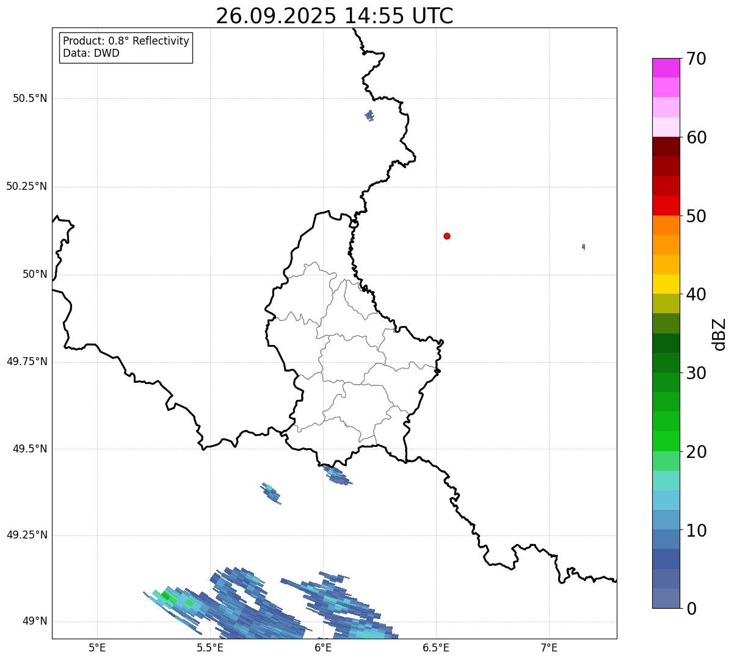Click the isolated echo near 5.75°E 49.4°N
The height and width of the screenshot is (660, 734).
click(x=272, y=493)
